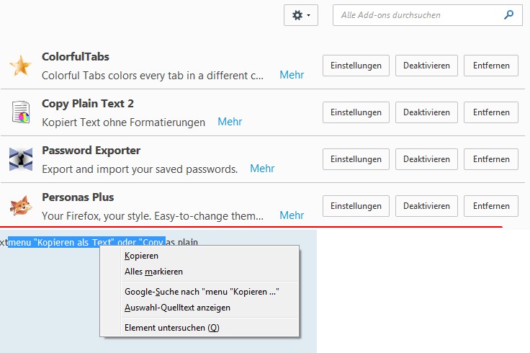Open Einstellungen for Personas Plus

(356, 206)
